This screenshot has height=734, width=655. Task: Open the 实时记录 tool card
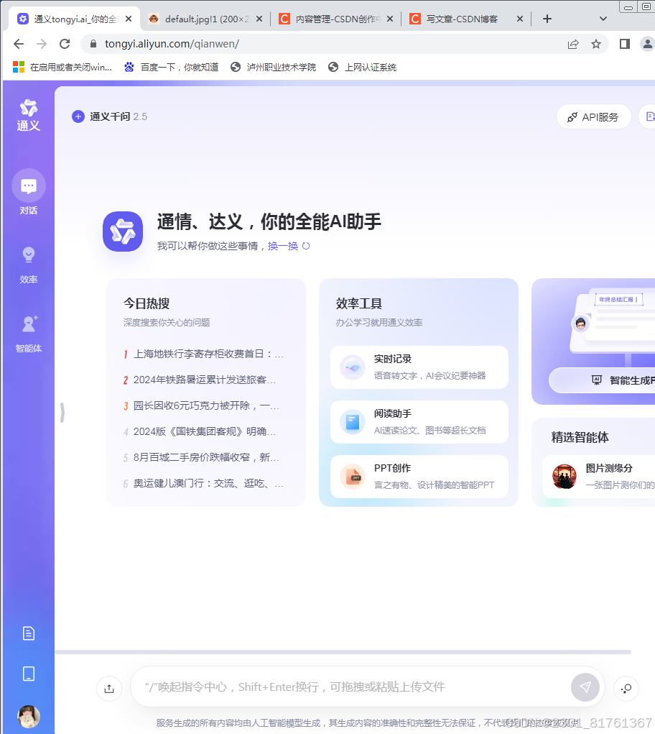coord(419,367)
